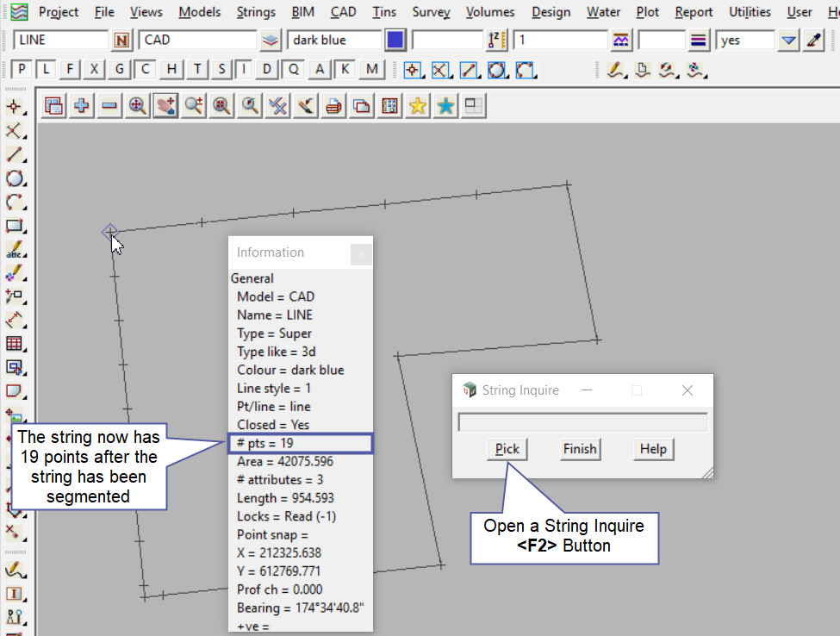Toggle the G snap button
Image resolution: width=840 pixels, height=636 pixels.
point(120,69)
